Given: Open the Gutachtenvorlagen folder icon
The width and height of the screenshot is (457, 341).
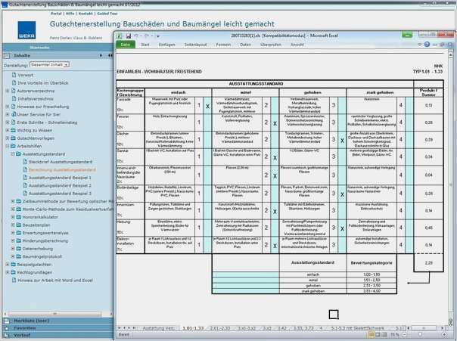Looking at the screenshot, I should coord(14,138).
